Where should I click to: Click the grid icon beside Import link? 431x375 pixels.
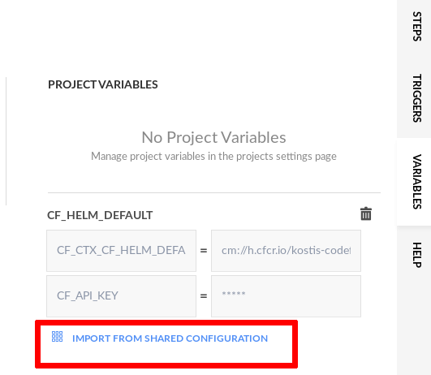coord(57,337)
